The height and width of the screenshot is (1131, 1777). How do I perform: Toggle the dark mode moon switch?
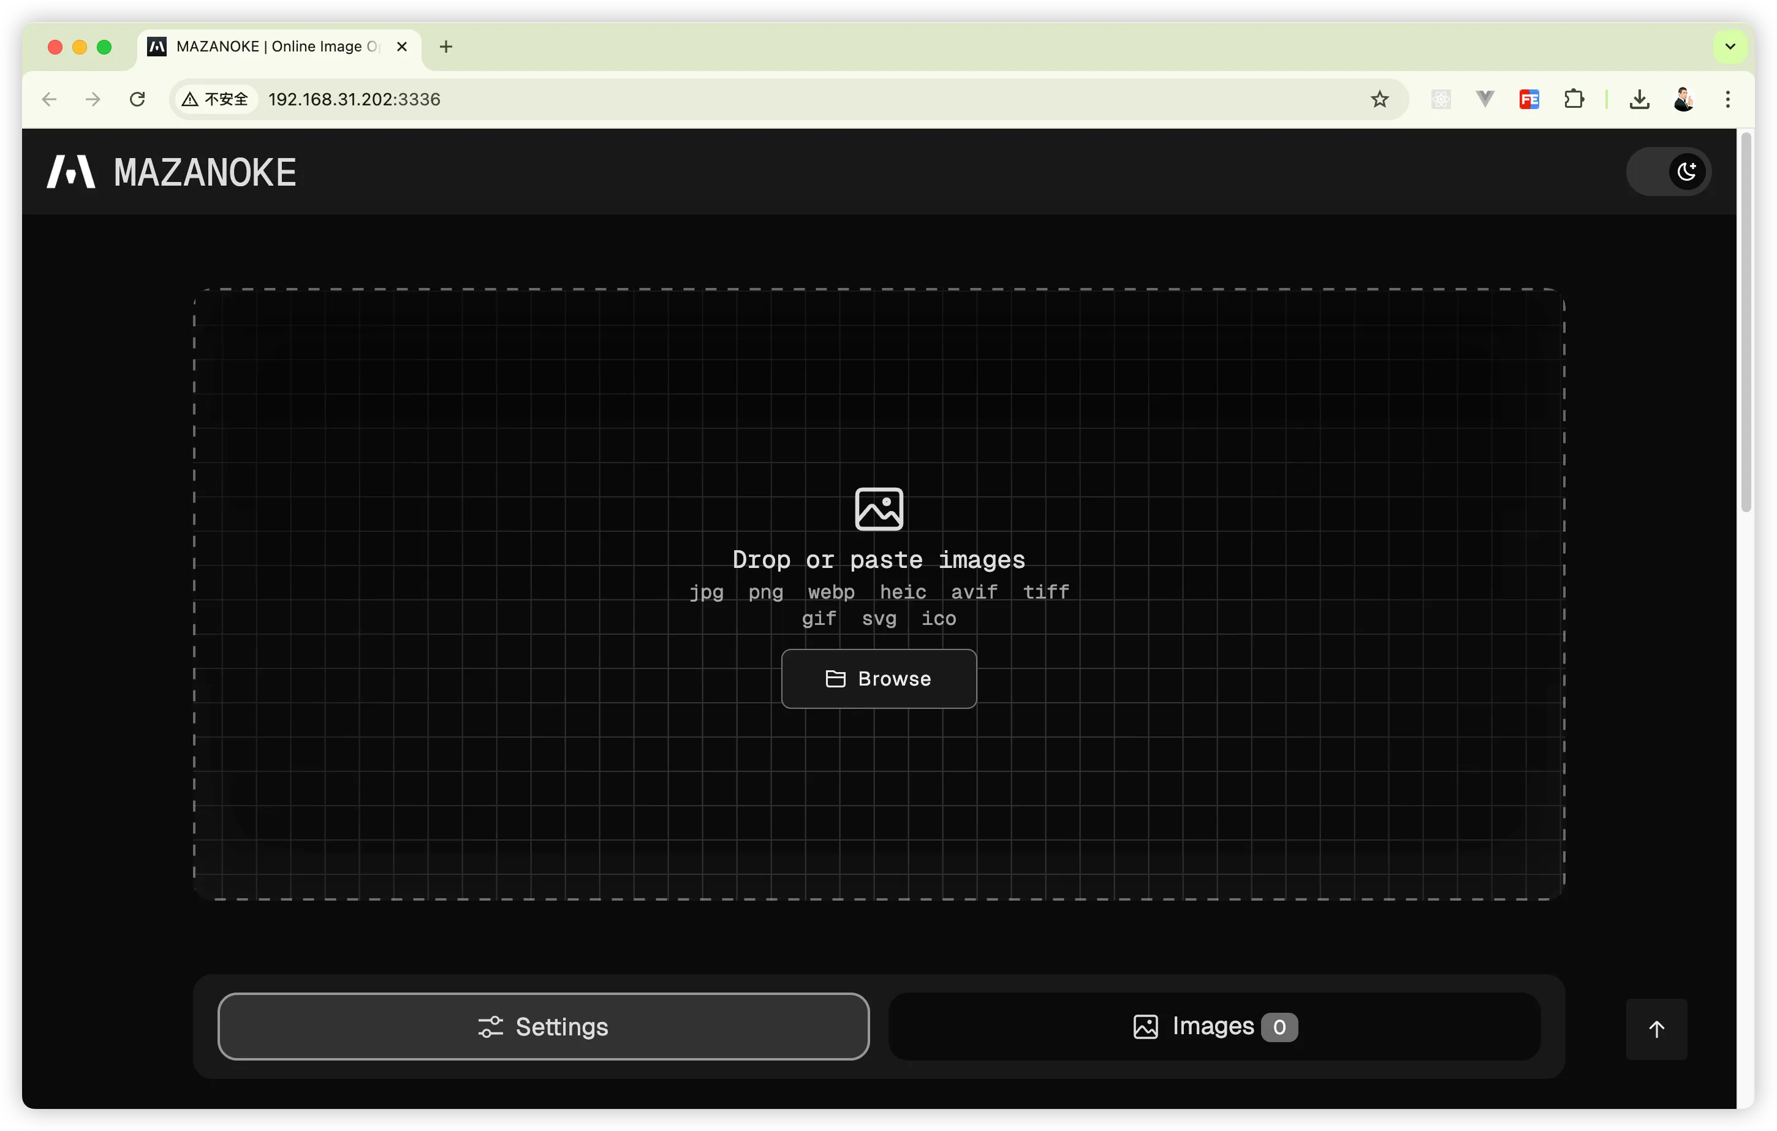click(1669, 172)
